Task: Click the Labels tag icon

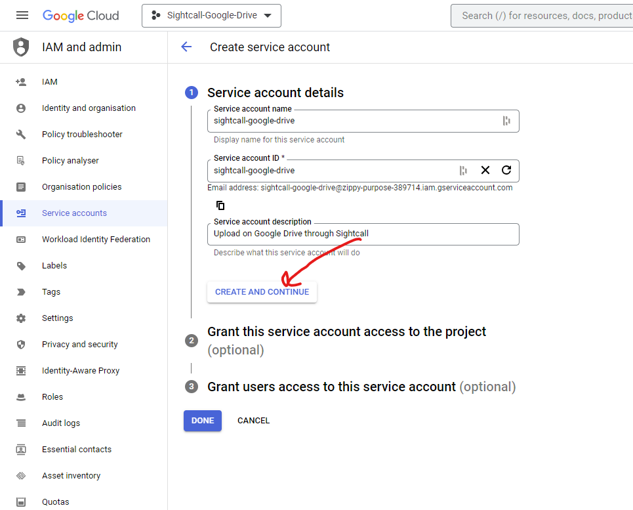Action: [x=21, y=266]
